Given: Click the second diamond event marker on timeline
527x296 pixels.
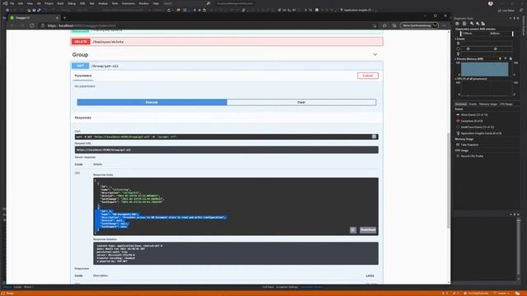Looking at the screenshot, I should pyautogui.click(x=496, y=49).
